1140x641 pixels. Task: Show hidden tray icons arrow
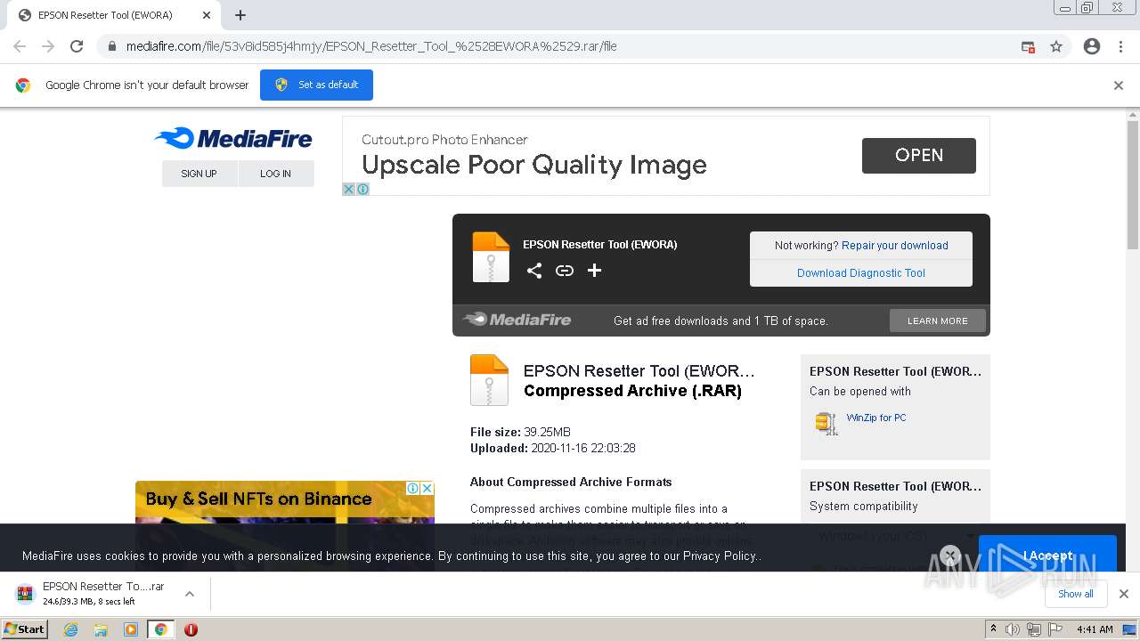click(993, 629)
